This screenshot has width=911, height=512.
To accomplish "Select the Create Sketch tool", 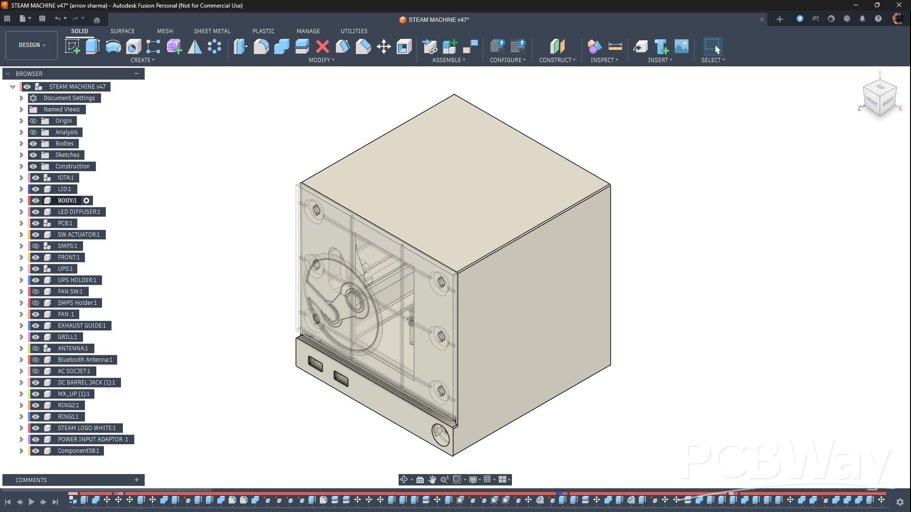I will [72, 46].
